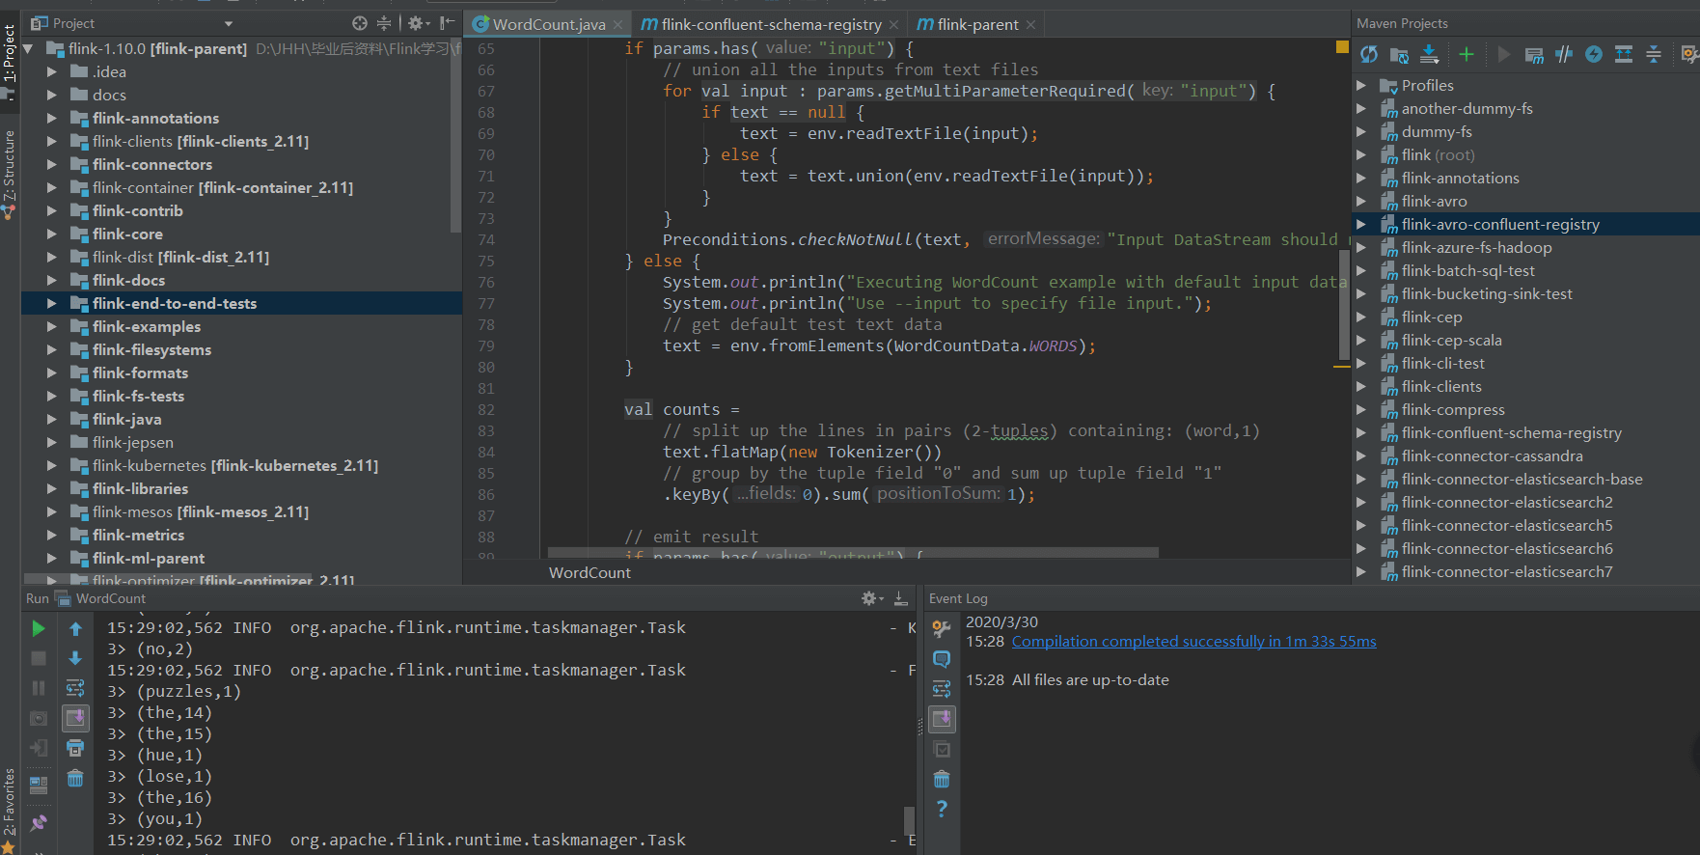Open the Project view dropdown

(x=229, y=23)
